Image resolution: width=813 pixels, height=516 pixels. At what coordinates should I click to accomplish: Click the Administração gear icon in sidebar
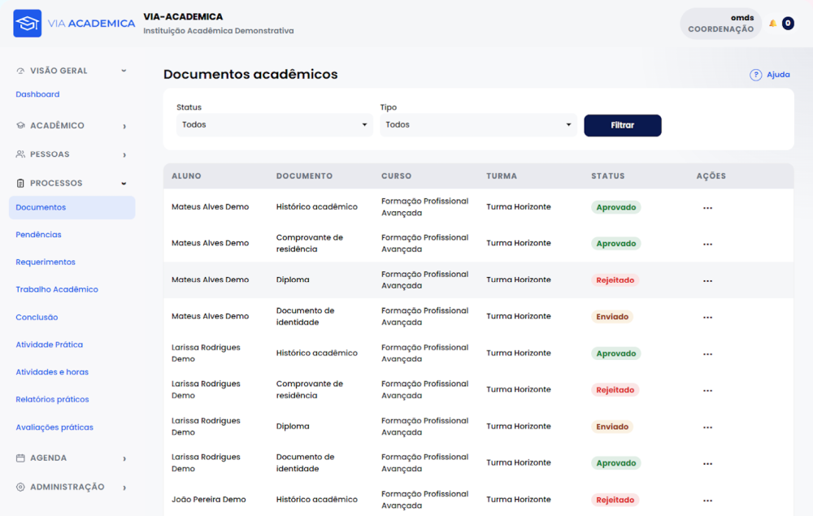click(x=20, y=487)
